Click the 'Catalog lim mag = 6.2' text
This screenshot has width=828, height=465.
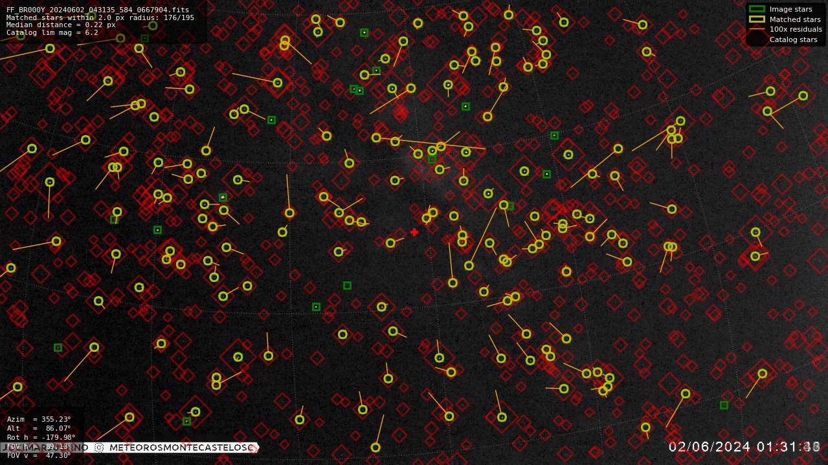coord(52,32)
